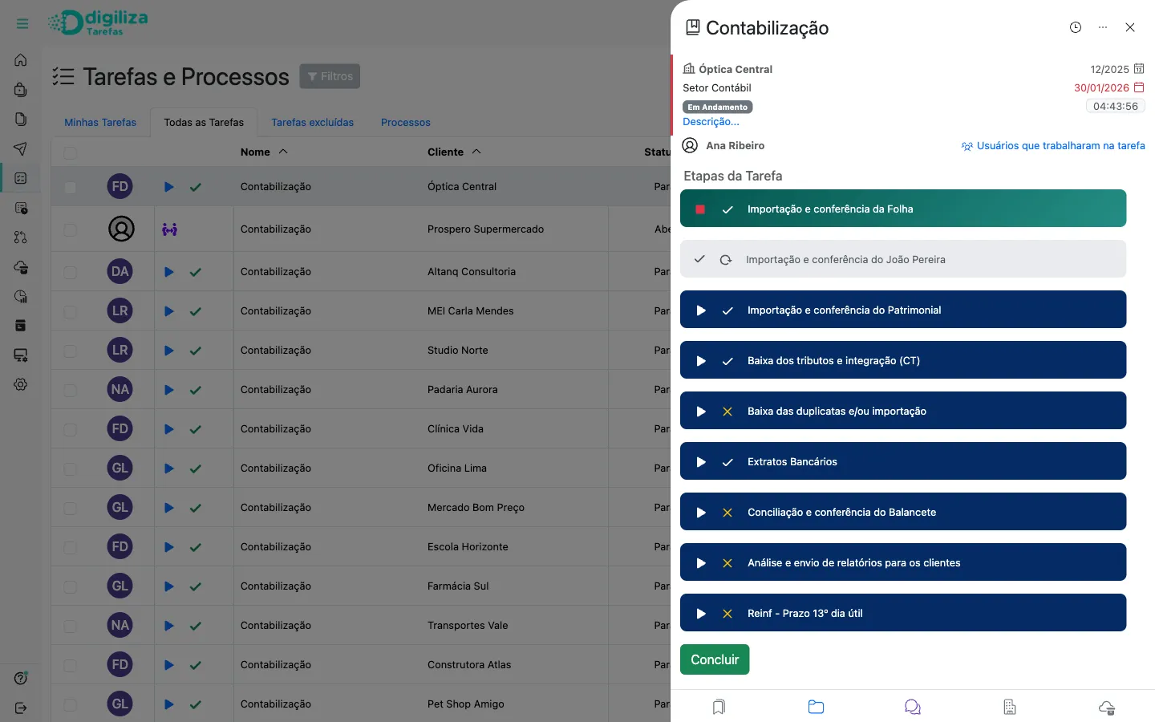Open the building icon in the bottom bar
1155x722 pixels.
tap(1010, 707)
